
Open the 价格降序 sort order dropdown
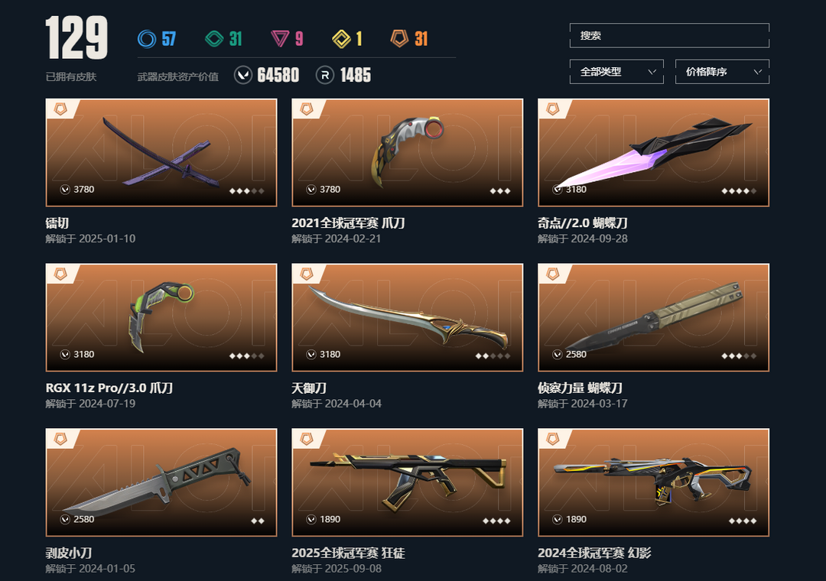click(722, 72)
